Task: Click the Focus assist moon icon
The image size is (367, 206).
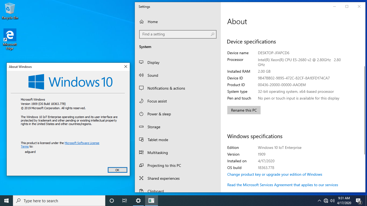Action: pyautogui.click(x=141, y=101)
